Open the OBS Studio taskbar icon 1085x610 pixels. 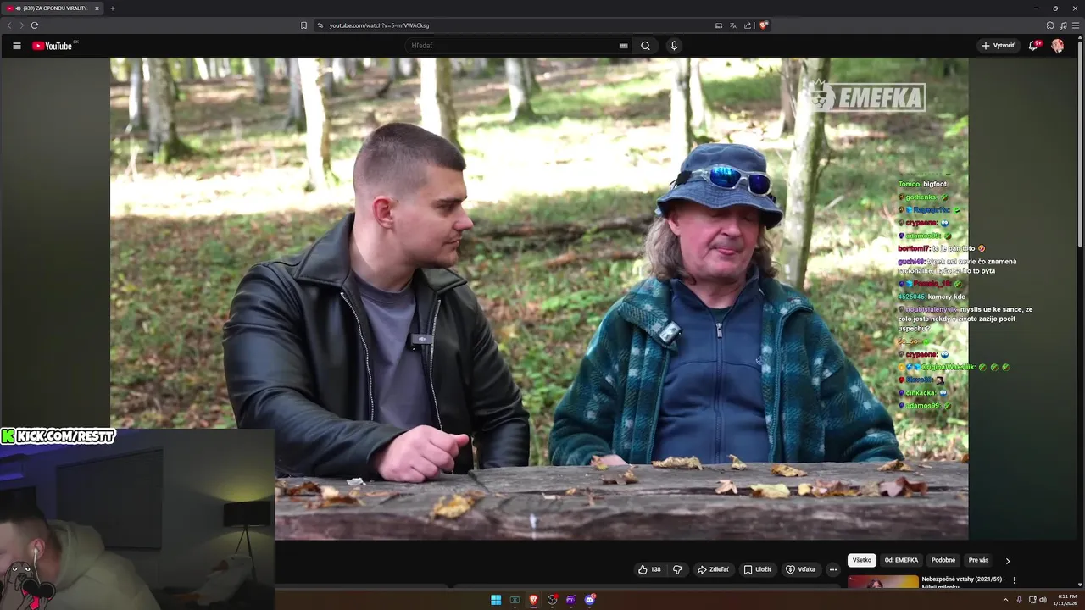(553, 600)
